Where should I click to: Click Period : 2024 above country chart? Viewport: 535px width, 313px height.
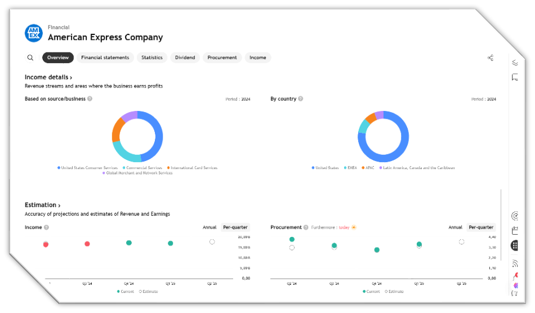[484, 99]
